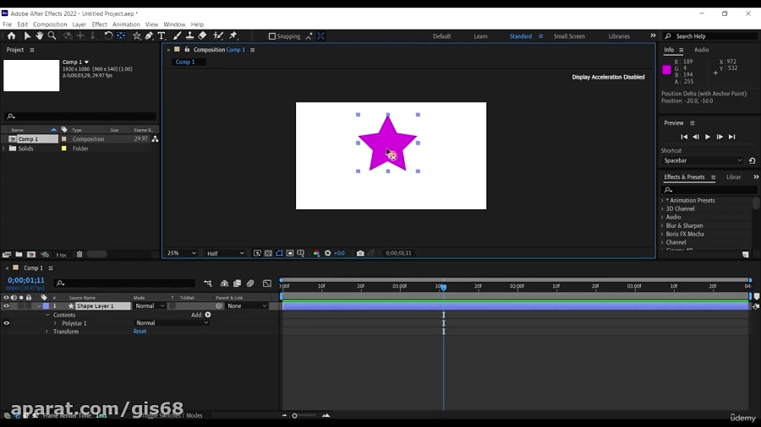This screenshot has height=427, width=761.
Task: Expand the Transform property group
Action: [x=47, y=332]
